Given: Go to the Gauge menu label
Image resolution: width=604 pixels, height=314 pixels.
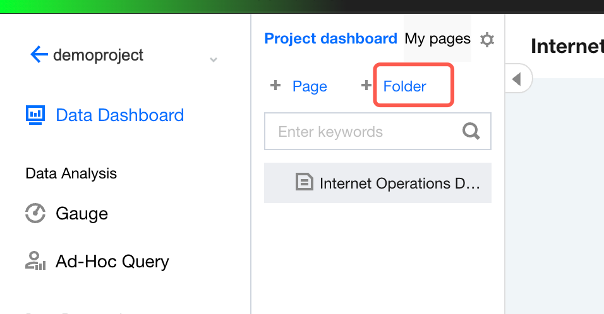Looking at the screenshot, I should click(x=82, y=214).
